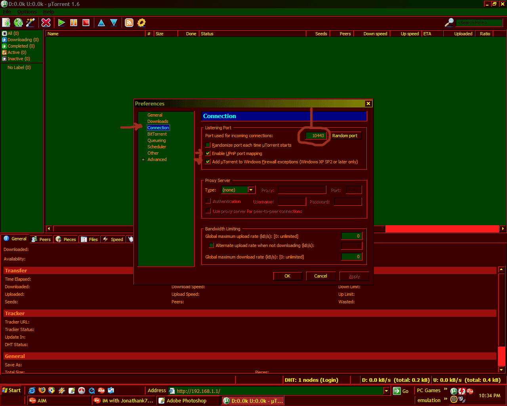
Task: Click details pane scroll down arrow
Action: 501,370
